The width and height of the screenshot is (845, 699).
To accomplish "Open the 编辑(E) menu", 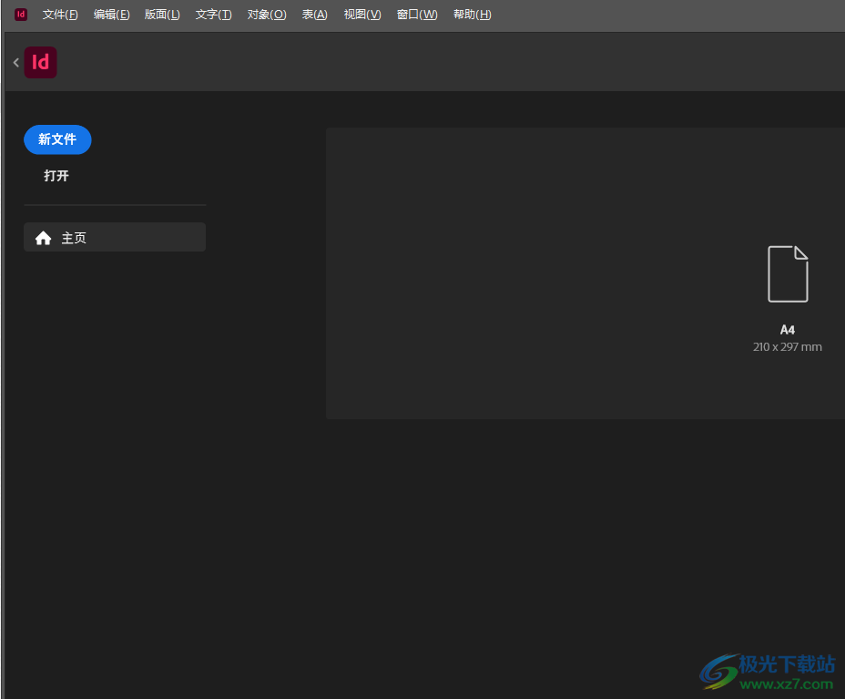I will tap(112, 15).
